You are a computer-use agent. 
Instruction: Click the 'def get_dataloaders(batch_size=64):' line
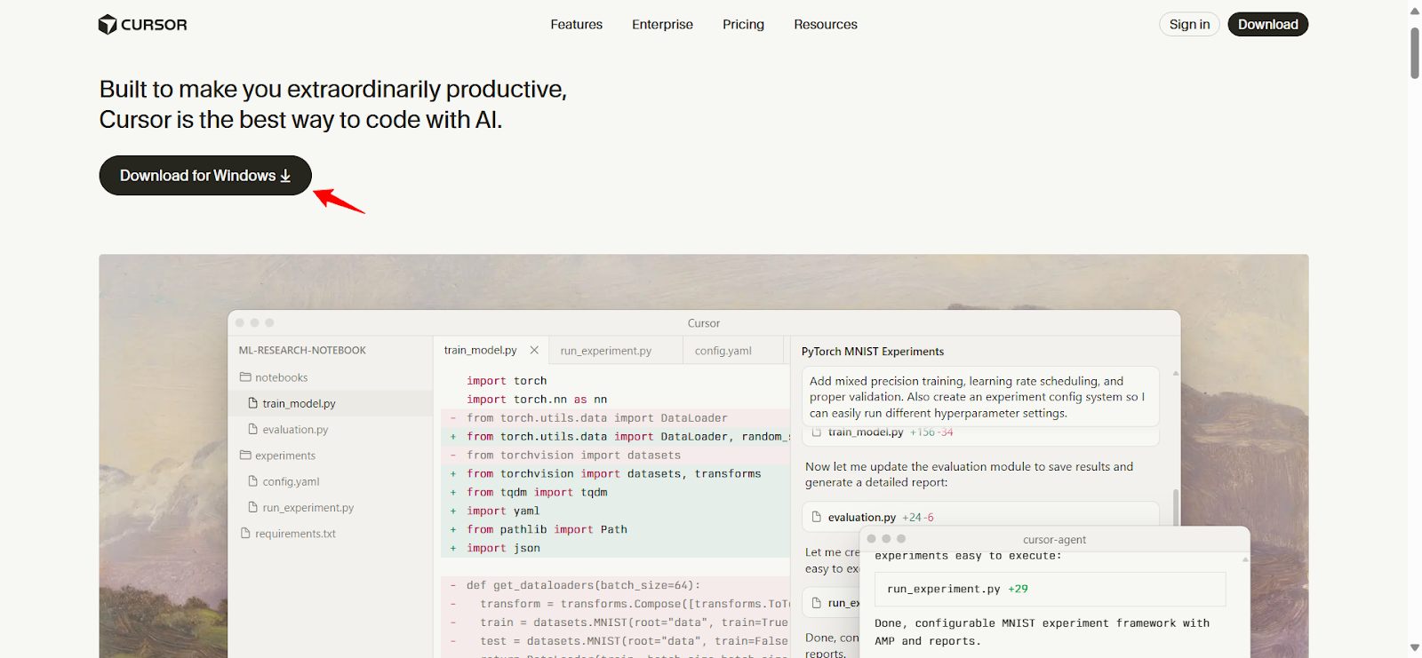click(584, 586)
